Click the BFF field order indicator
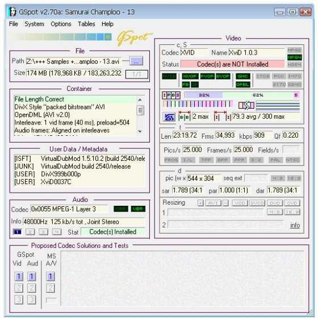The height and width of the screenshot is (320, 318). (223, 160)
